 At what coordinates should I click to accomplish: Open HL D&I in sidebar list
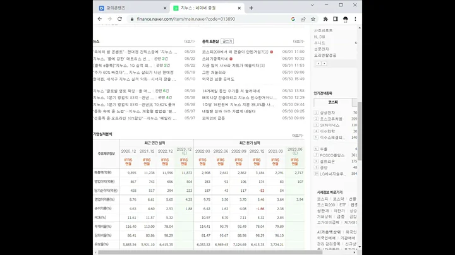(x=320, y=37)
